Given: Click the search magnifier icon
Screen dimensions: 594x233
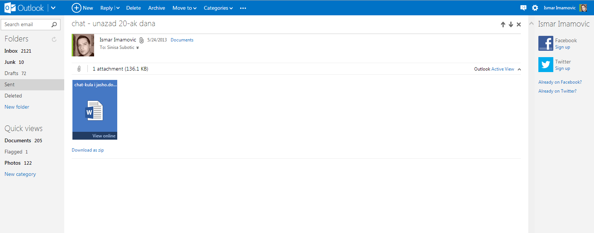Looking at the screenshot, I should (54, 25).
